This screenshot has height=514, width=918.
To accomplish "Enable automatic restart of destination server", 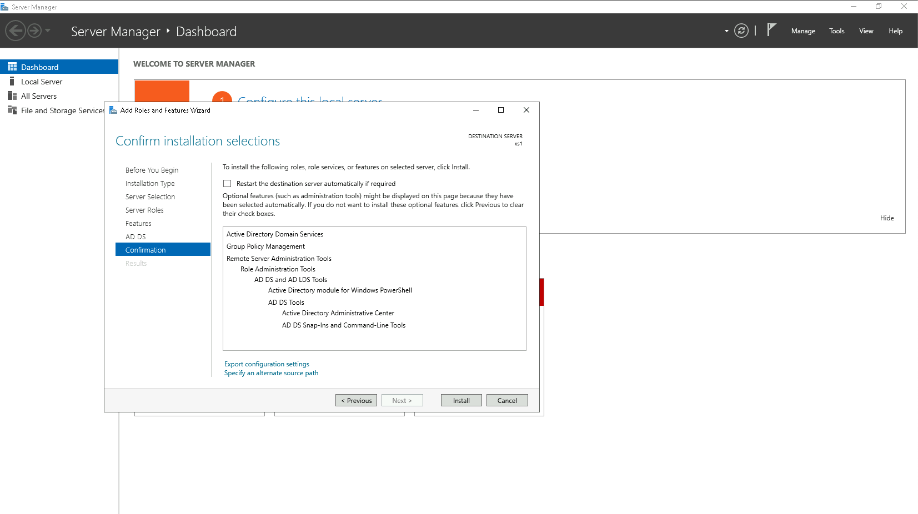I will [x=227, y=184].
